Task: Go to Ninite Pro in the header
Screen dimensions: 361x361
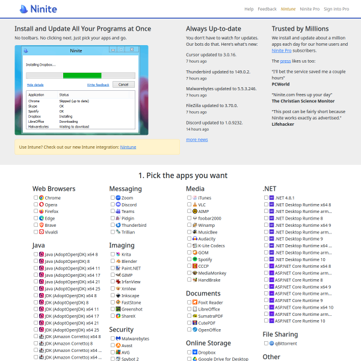Action: 309,10
